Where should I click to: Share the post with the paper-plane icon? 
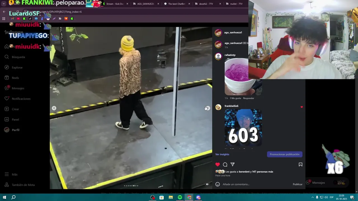tap(232, 164)
